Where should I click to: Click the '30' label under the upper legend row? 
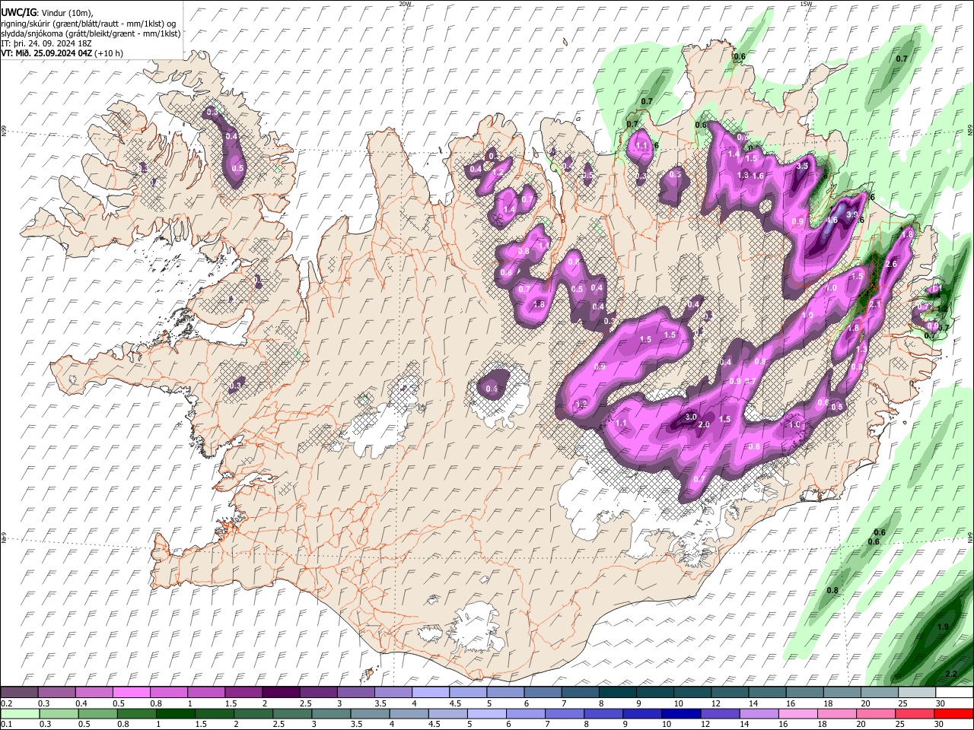point(941,703)
